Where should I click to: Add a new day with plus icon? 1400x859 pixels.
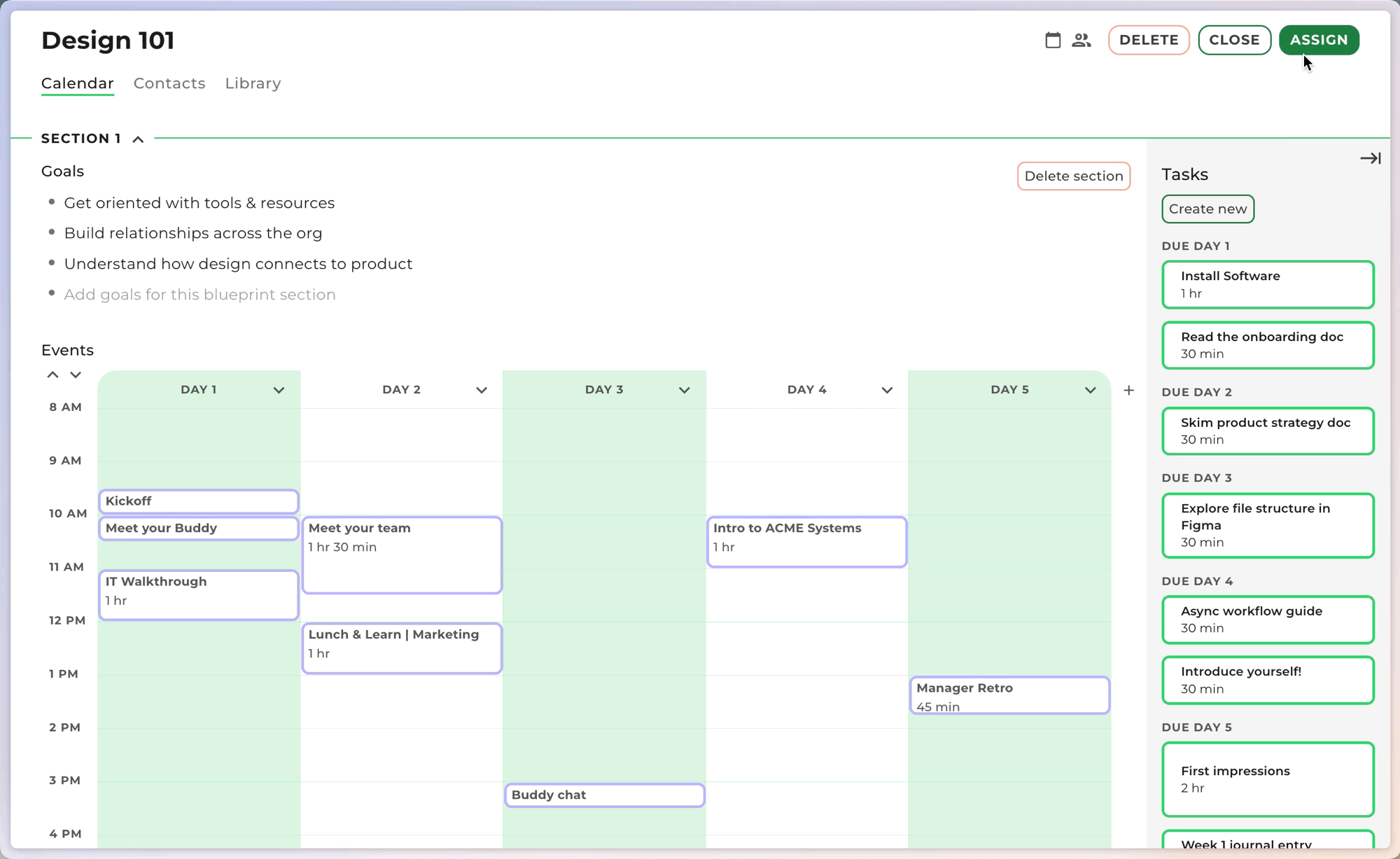(1128, 391)
